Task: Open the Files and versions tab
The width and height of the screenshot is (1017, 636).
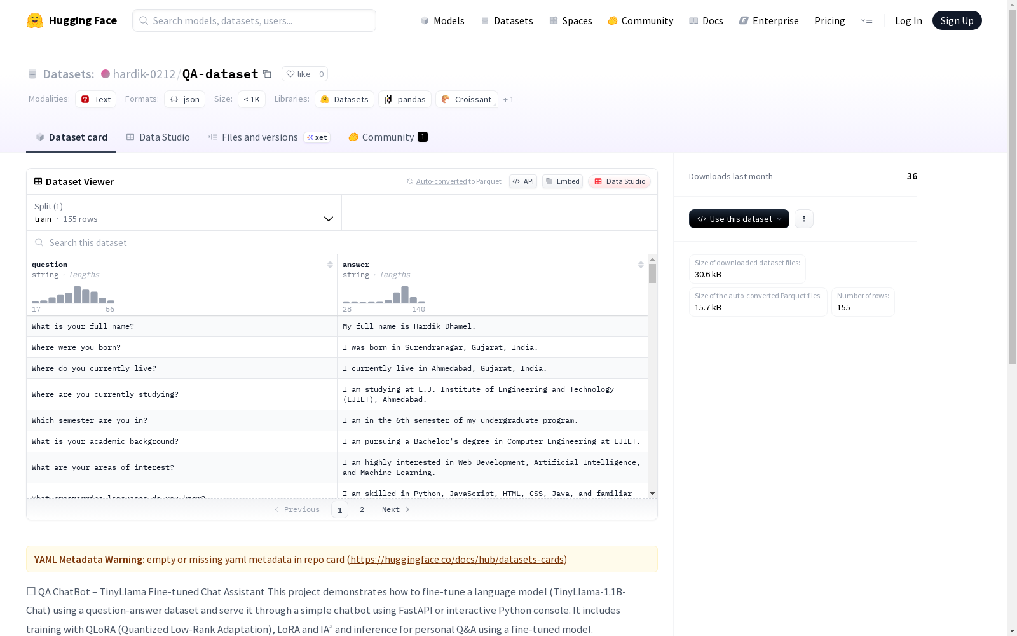Action: (x=270, y=137)
